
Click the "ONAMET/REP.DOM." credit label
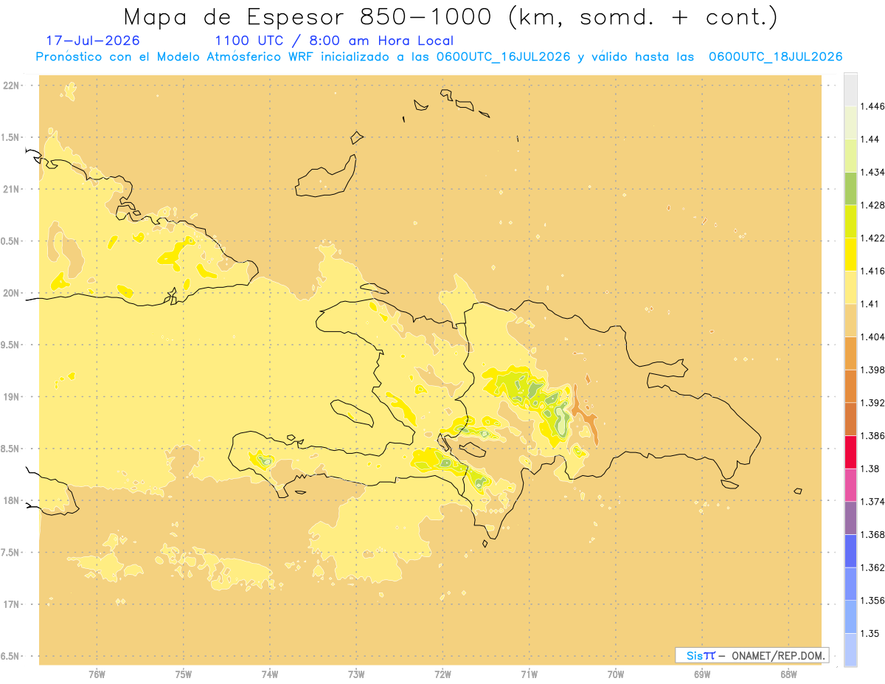pyautogui.click(x=779, y=655)
